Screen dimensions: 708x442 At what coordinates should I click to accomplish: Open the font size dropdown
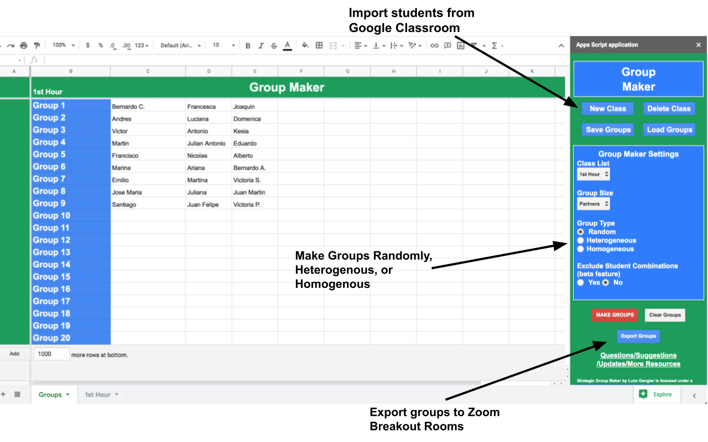point(223,45)
